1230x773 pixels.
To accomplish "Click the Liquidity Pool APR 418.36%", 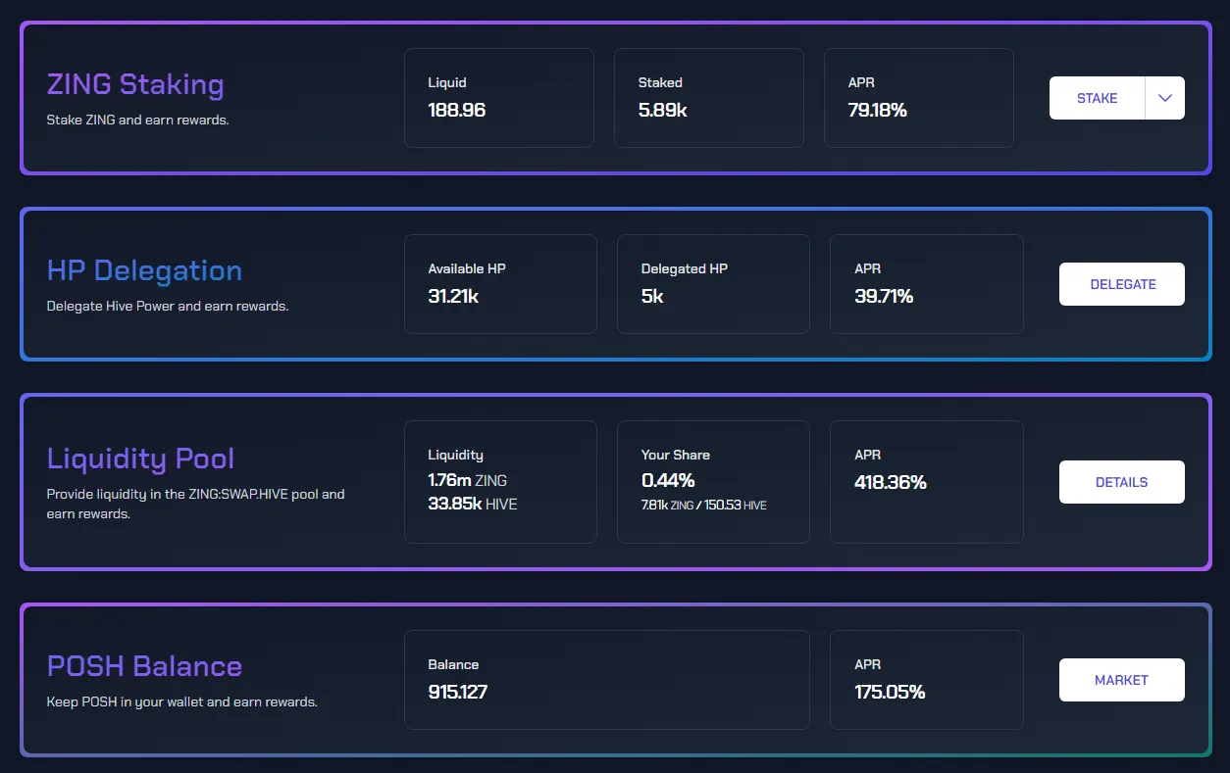I will tap(891, 482).
